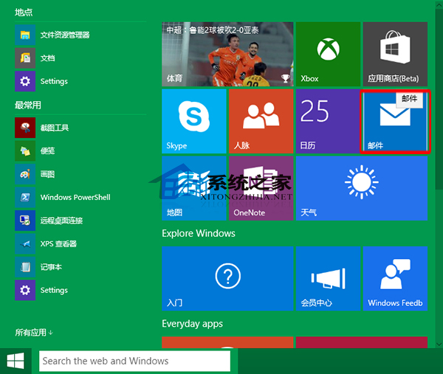Open the 日历 calendar tile

[328, 122]
